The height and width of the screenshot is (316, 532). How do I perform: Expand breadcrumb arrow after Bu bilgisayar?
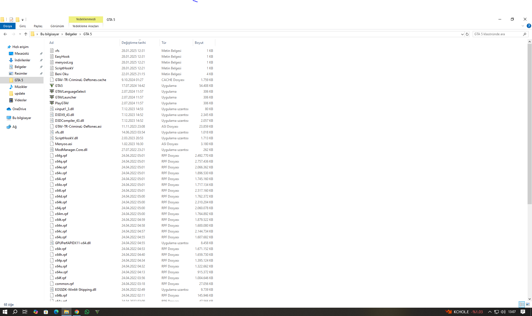click(62, 34)
